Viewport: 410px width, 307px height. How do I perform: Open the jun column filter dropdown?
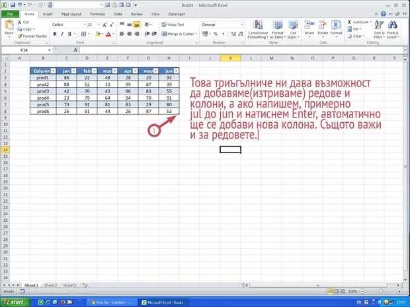(x=177, y=71)
